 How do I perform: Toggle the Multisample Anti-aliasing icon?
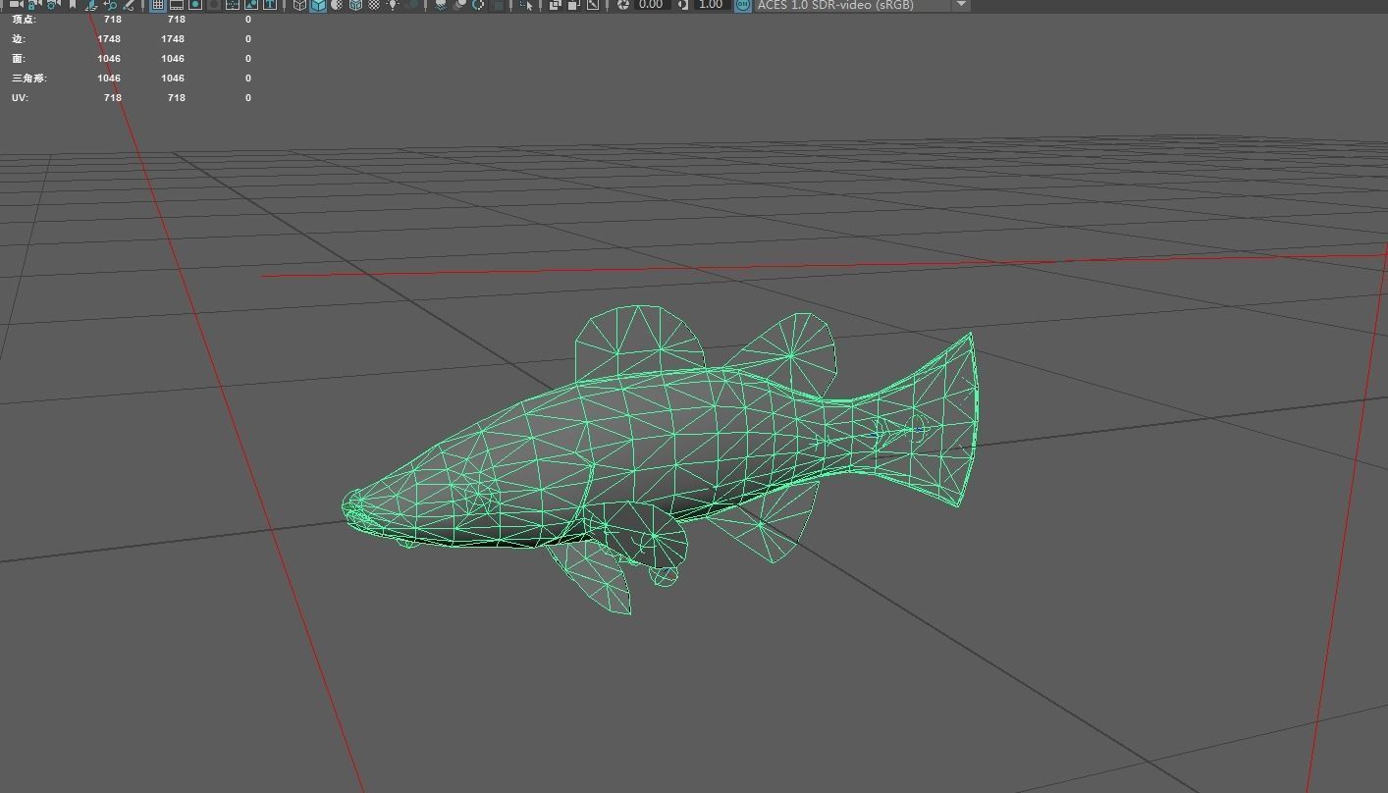(478, 5)
